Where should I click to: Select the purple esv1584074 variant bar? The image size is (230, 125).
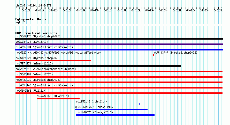pos(119,44)
